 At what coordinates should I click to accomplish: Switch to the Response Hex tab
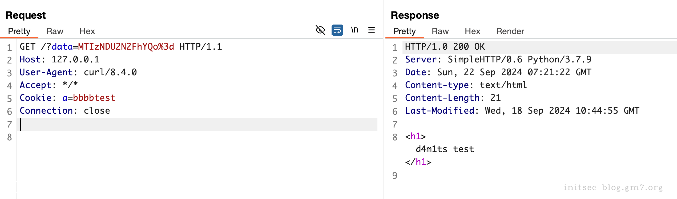point(472,31)
